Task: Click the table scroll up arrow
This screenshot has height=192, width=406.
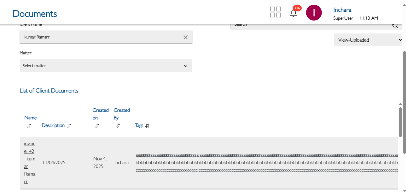Action: [x=400, y=104]
